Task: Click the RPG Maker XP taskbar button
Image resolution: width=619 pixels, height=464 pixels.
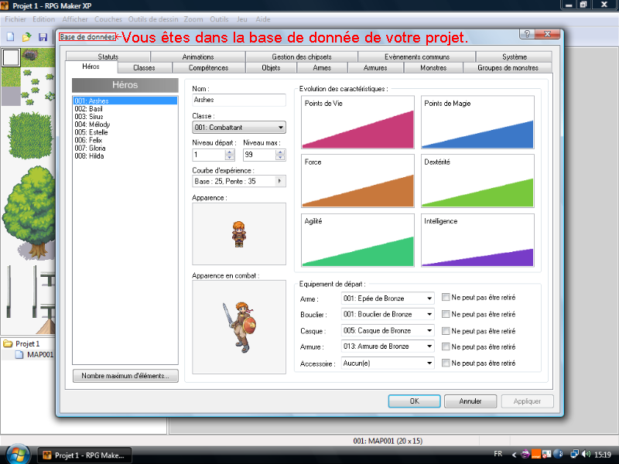Action: click(85, 455)
